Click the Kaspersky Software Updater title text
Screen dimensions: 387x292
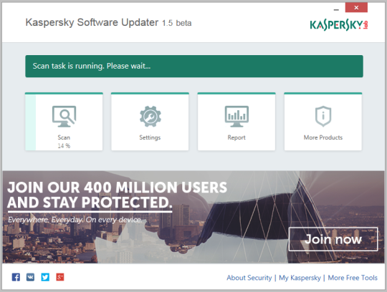pyautogui.click(x=109, y=23)
